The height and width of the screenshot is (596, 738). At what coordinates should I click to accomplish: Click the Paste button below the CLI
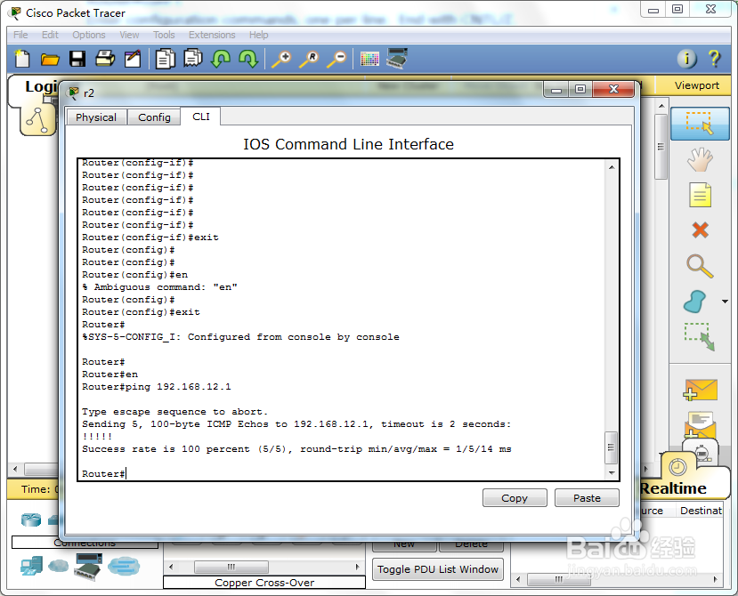point(587,497)
